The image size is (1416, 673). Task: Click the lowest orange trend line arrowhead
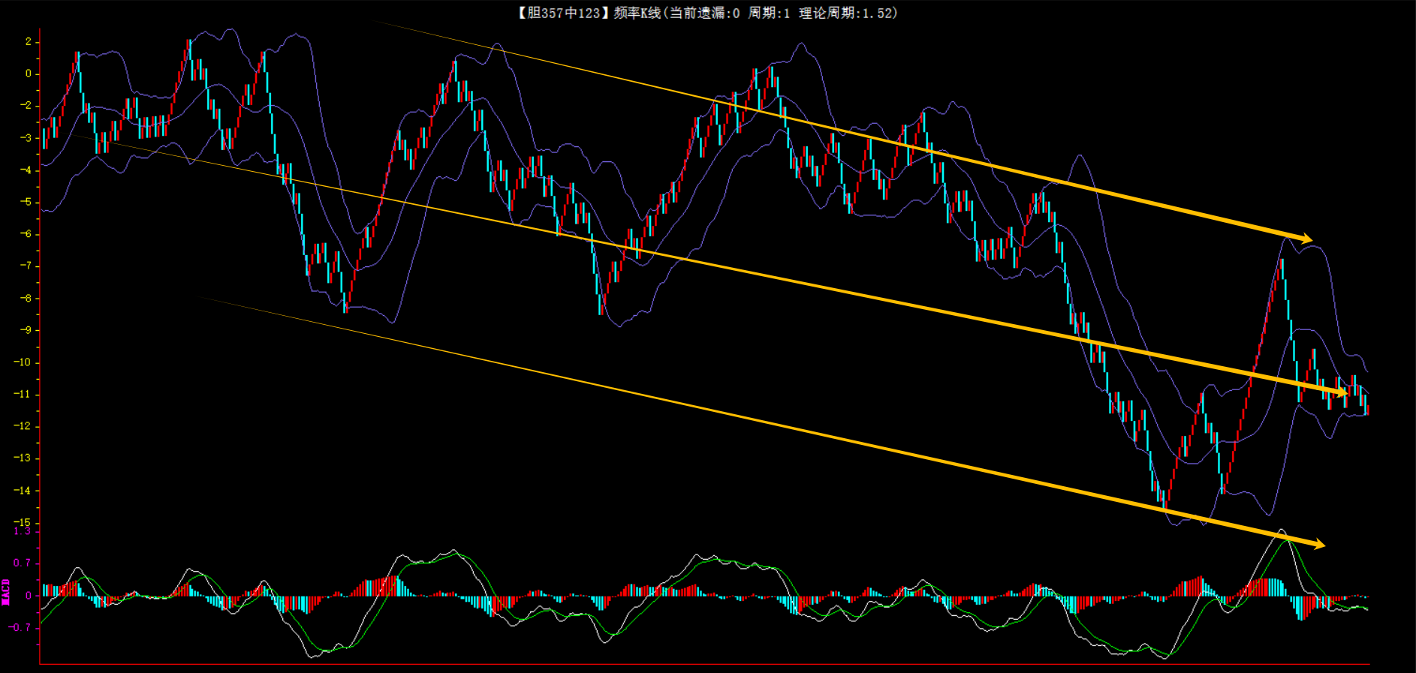click(1318, 545)
